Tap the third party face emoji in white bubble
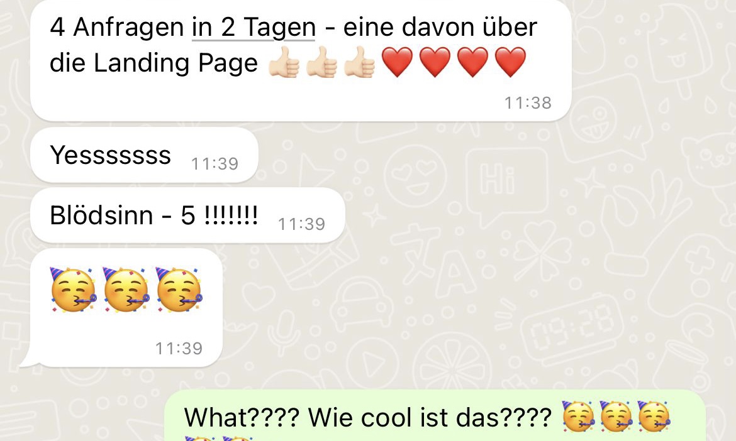The width and height of the screenshot is (736, 441). click(179, 290)
